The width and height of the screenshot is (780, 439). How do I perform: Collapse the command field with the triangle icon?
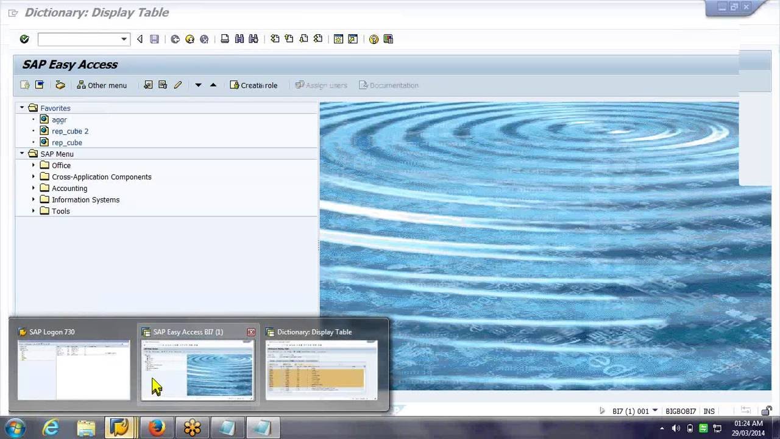(140, 39)
